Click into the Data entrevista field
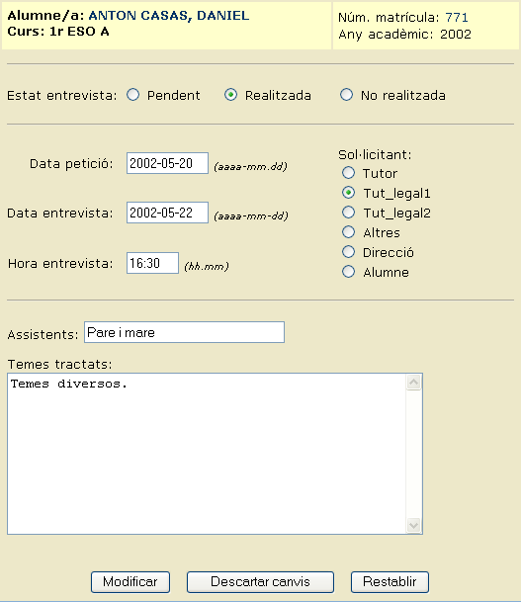The height and width of the screenshot is (602, 521). [167, 213]
